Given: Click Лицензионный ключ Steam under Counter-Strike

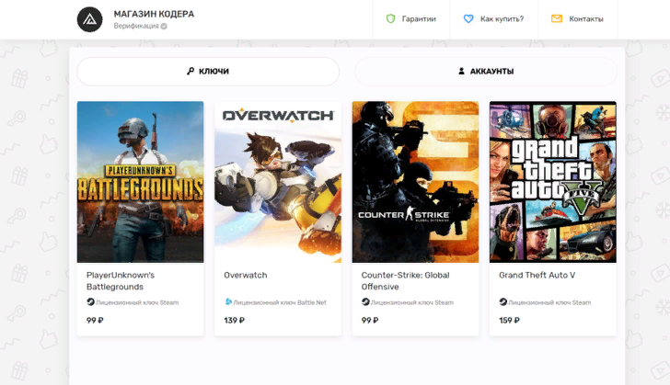Looking at the screenshot, I should 412,302.
